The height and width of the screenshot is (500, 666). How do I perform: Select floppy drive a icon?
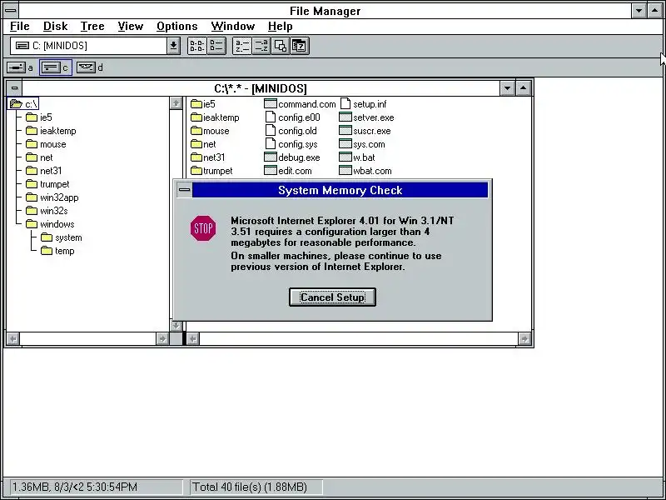(16, 67)
